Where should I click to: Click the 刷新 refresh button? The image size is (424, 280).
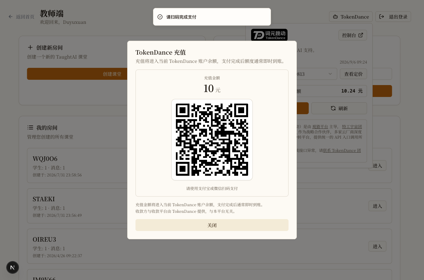coord(339,108)
